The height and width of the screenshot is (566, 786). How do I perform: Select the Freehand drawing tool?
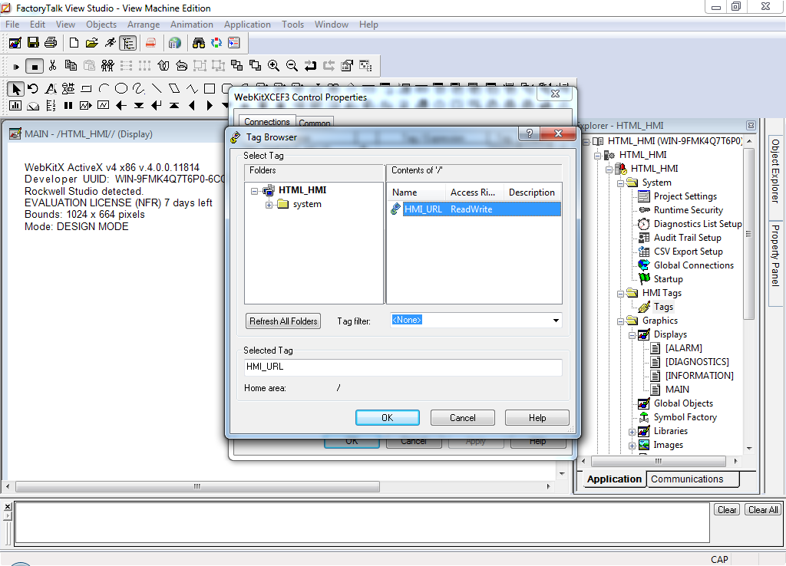(x=139, y=89)
